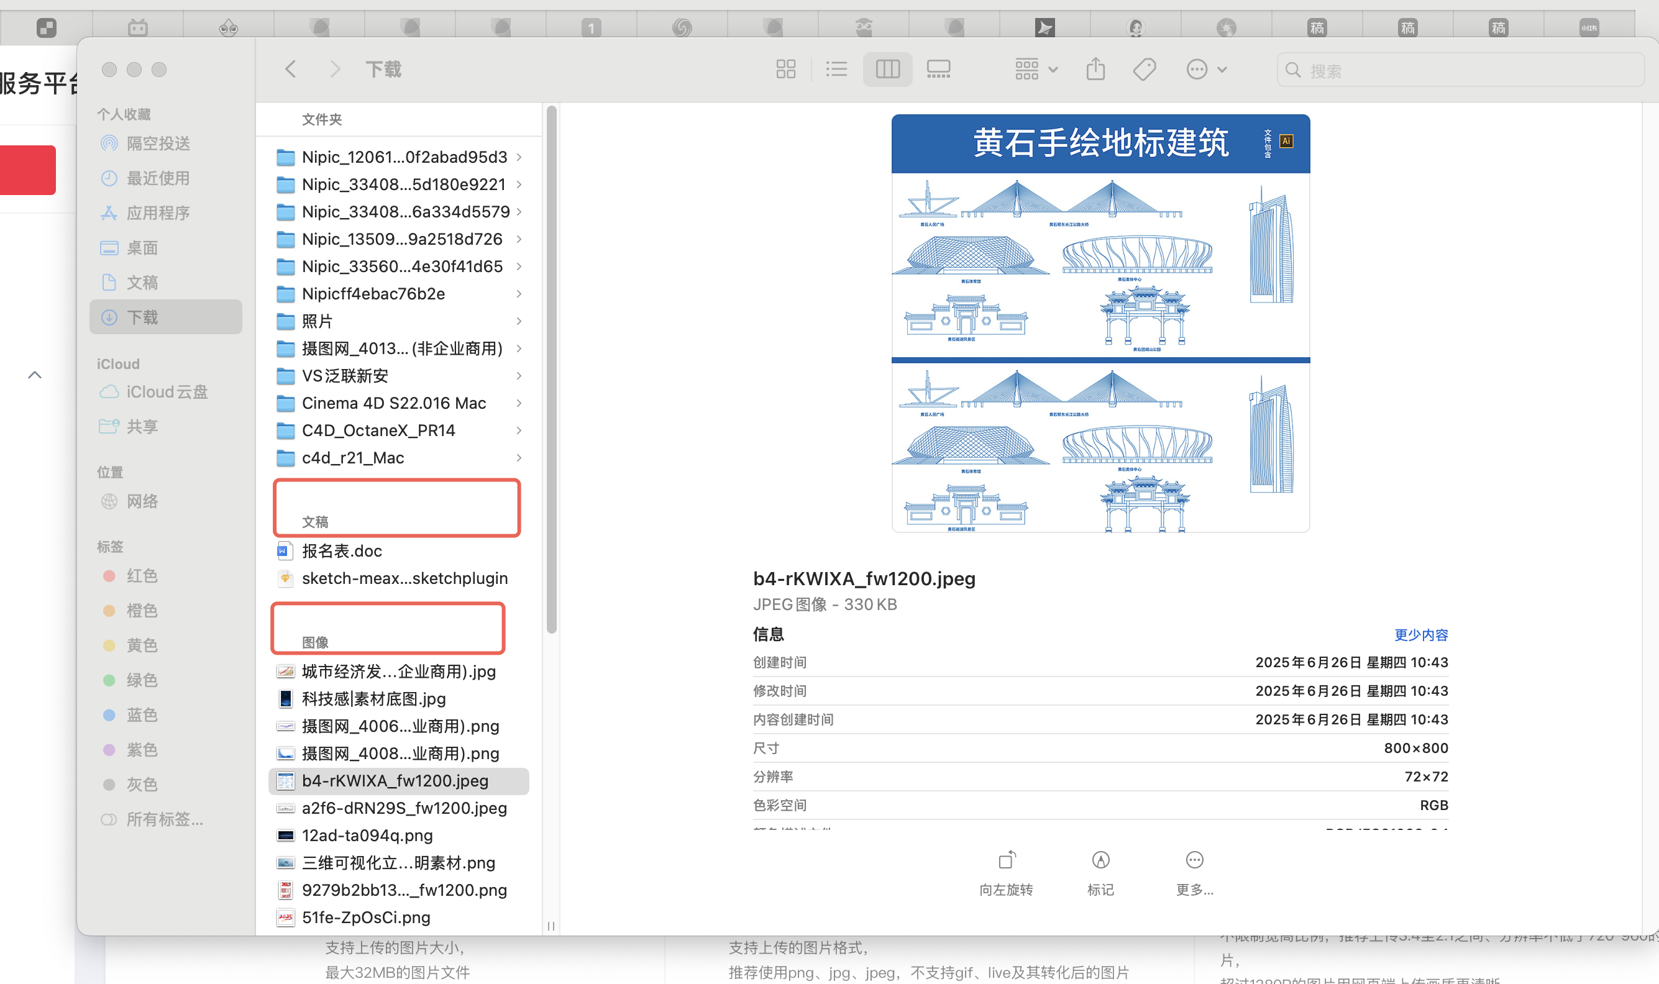Go back with the back arrow

point(290,69)
